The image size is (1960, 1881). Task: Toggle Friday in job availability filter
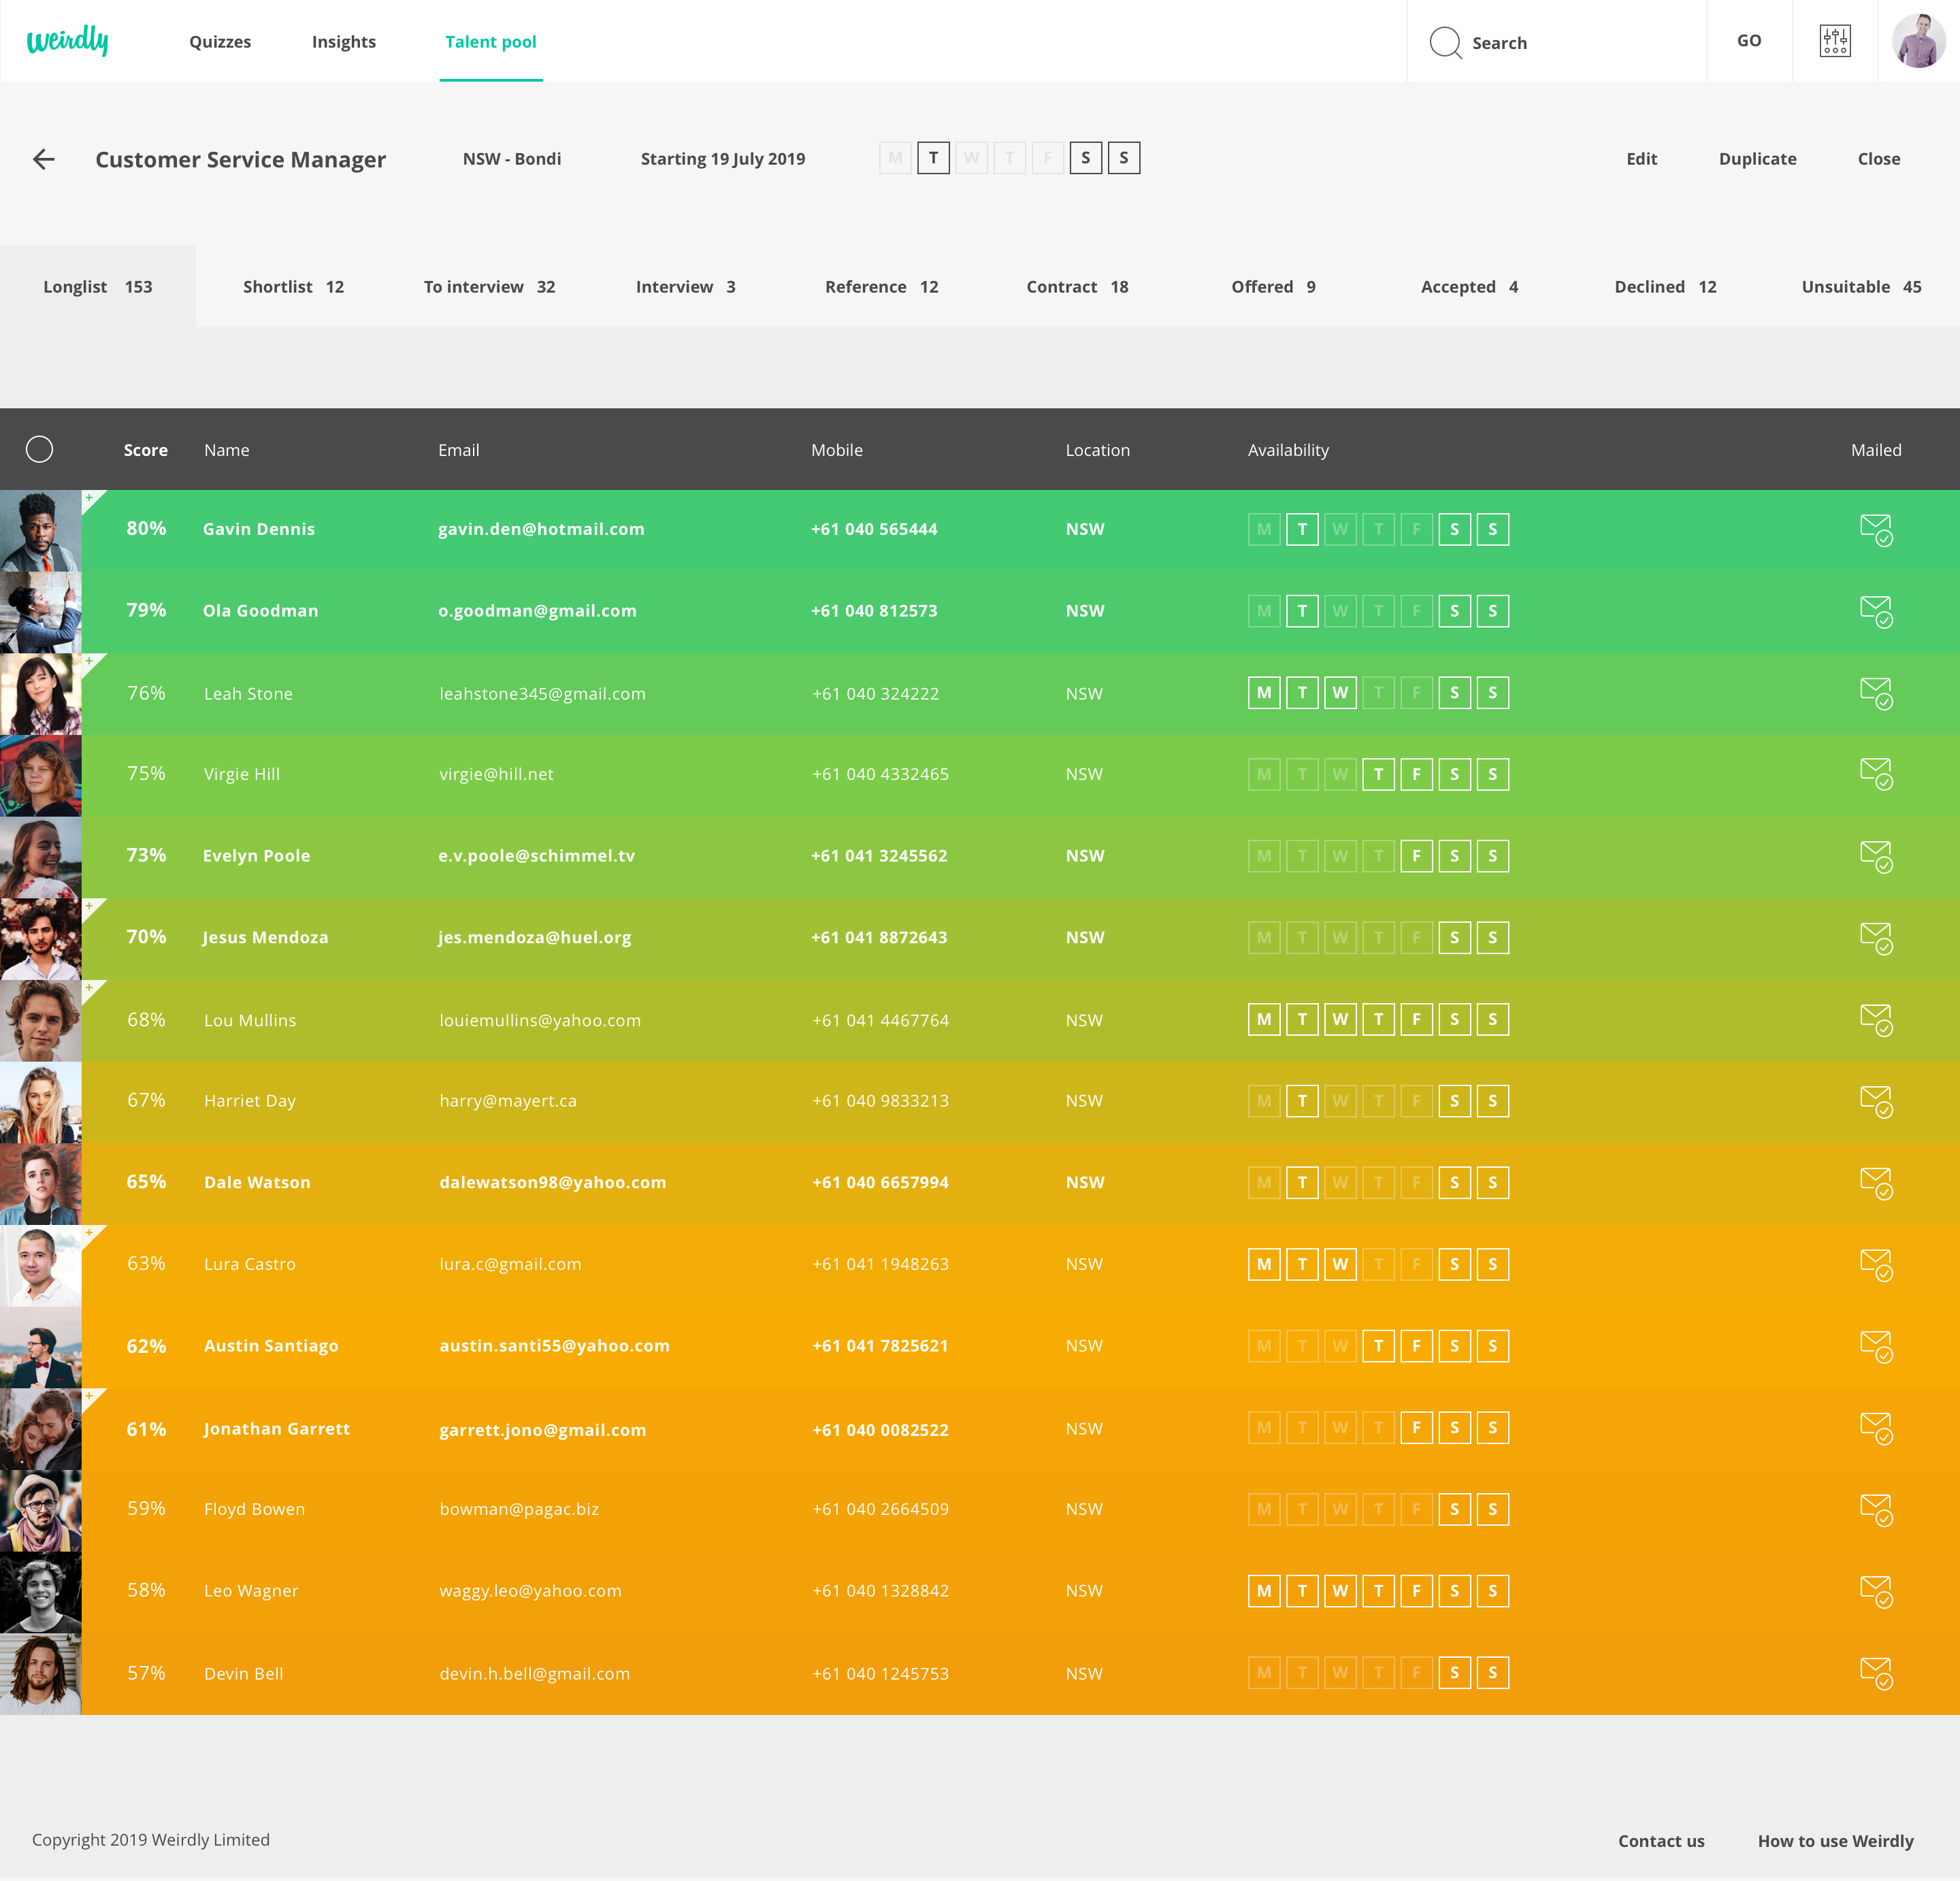1047,158
